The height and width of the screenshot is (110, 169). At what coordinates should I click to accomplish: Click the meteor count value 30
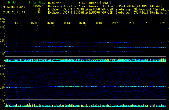click(x=39, y=10)
